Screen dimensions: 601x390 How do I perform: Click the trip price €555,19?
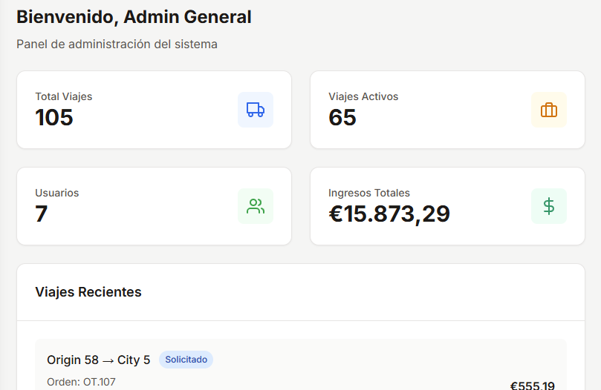pos(533,385)
